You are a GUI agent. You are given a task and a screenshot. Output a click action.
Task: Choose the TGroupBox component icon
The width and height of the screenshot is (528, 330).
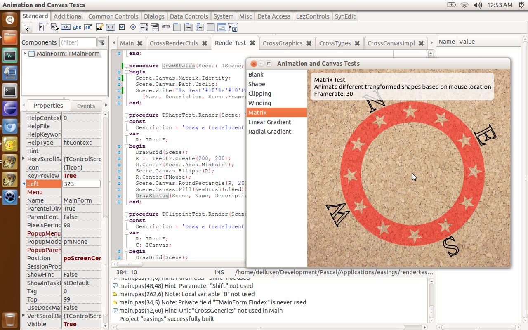[x=177, y=28]
